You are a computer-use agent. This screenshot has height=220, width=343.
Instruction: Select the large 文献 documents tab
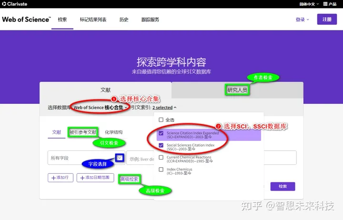click(x=105, y=90)
